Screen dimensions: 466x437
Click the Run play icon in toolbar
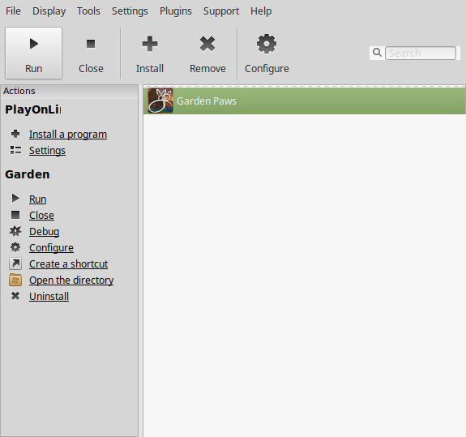click(x=33, y=44)
